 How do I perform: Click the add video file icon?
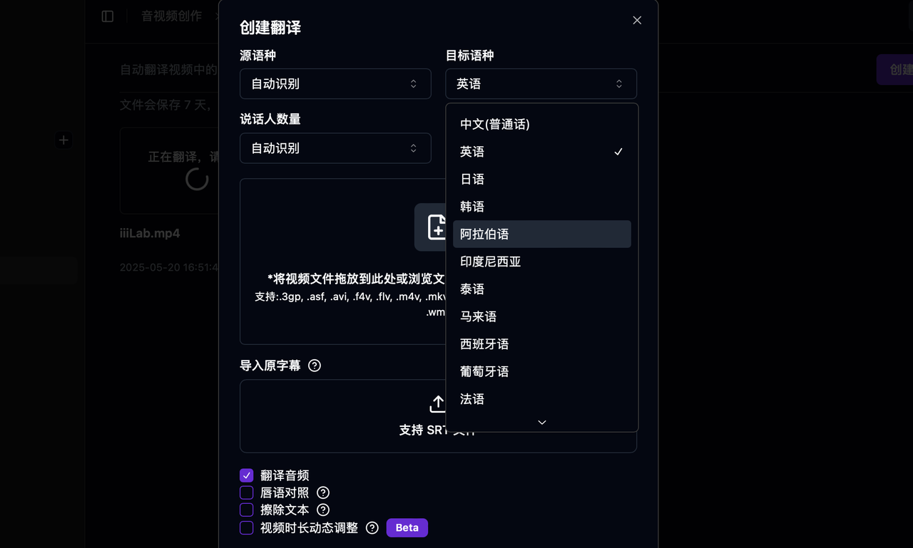click(x=437, y=227)
